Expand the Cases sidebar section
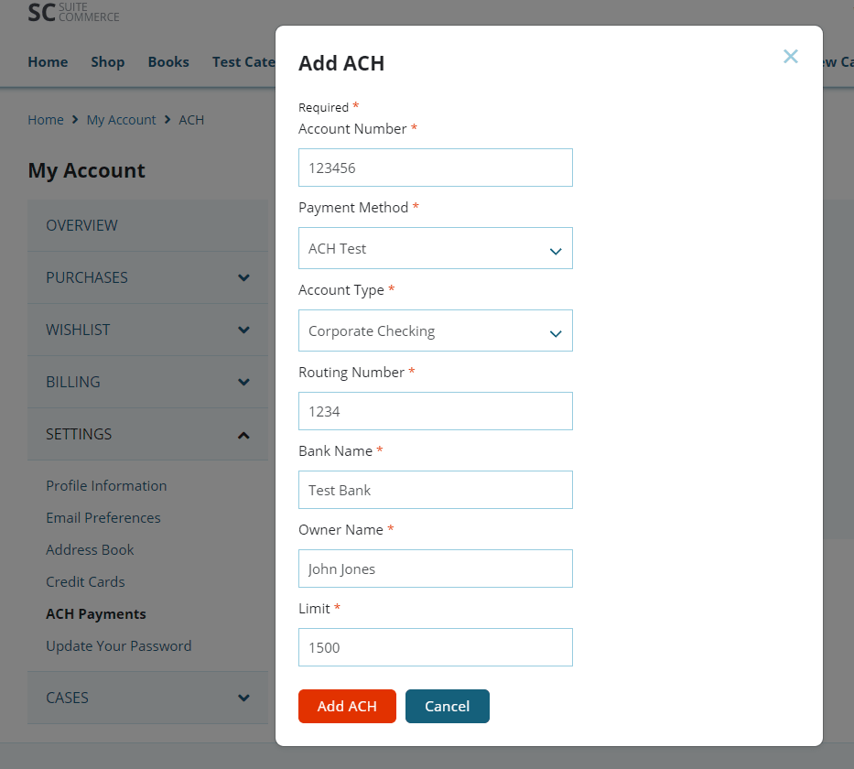 [x=147, y=698]
